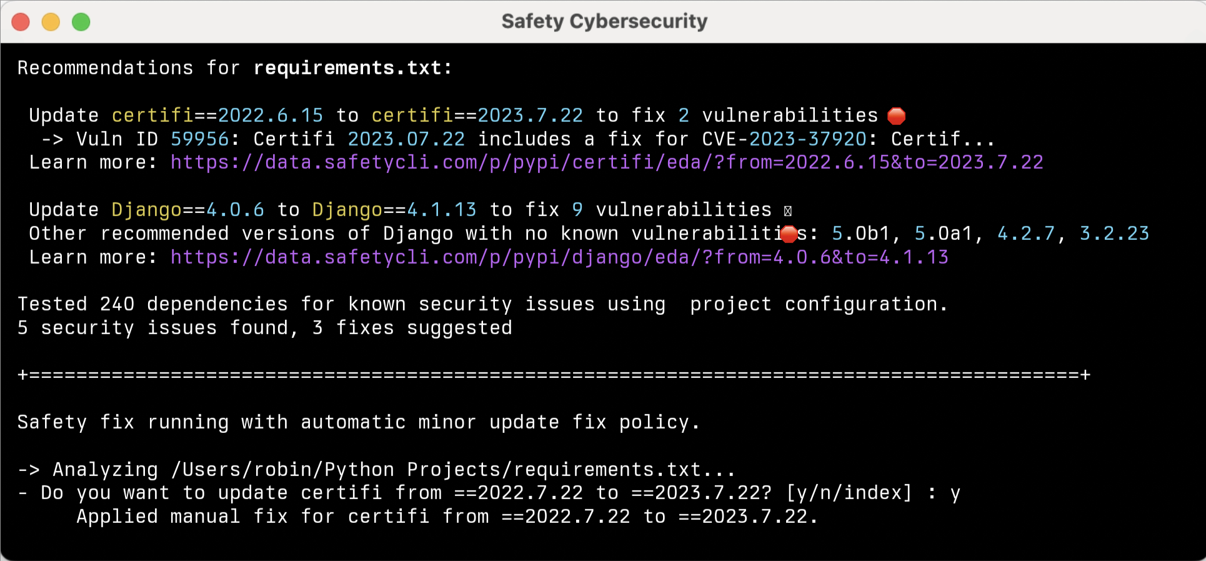The image size is (1206, 561).
Task: Click the yellow certifi==2022.6.15 package text
Action: (x=217, y=116)
